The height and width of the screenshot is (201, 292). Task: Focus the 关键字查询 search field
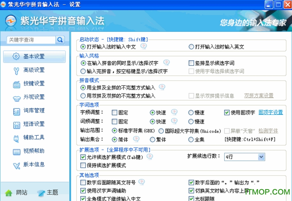(x=31, y=40)
